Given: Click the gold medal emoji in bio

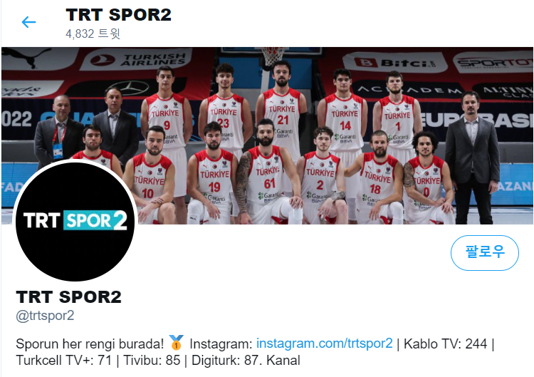Looking at the screenshot, I should coord(177,343).
